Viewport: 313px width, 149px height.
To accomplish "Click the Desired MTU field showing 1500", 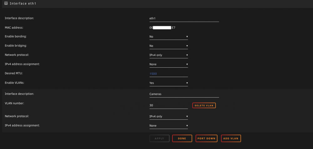I will coord(169,74).
